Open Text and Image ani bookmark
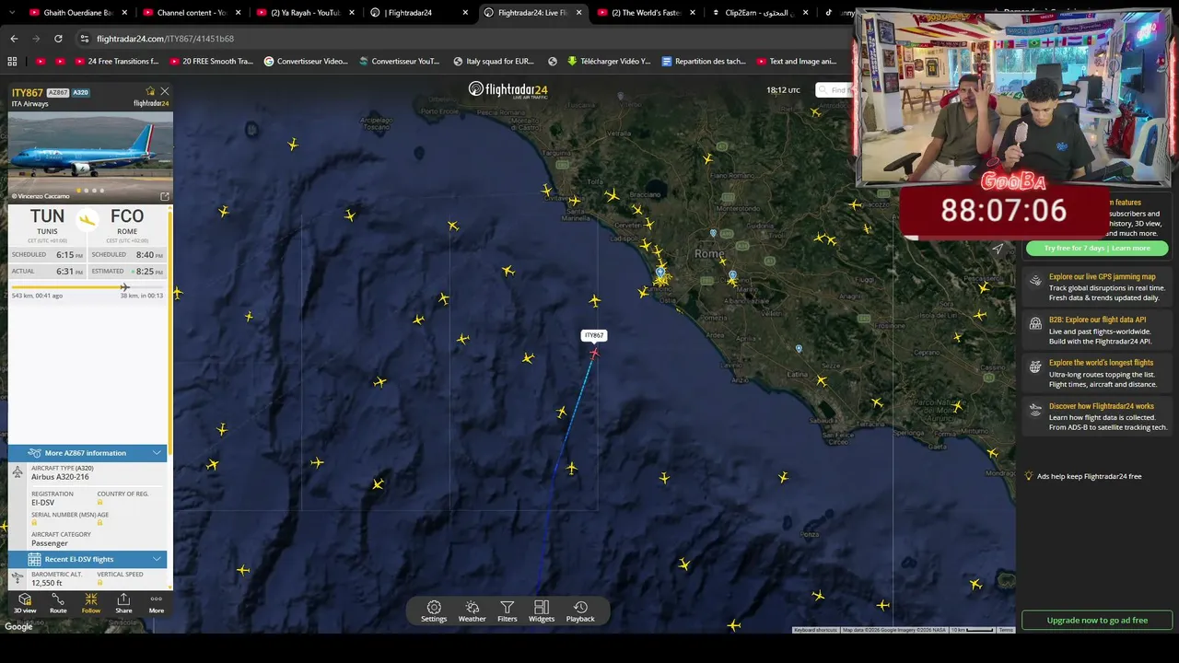The width and height of the screenshot is (1179, 663). (x=796, y=62)
